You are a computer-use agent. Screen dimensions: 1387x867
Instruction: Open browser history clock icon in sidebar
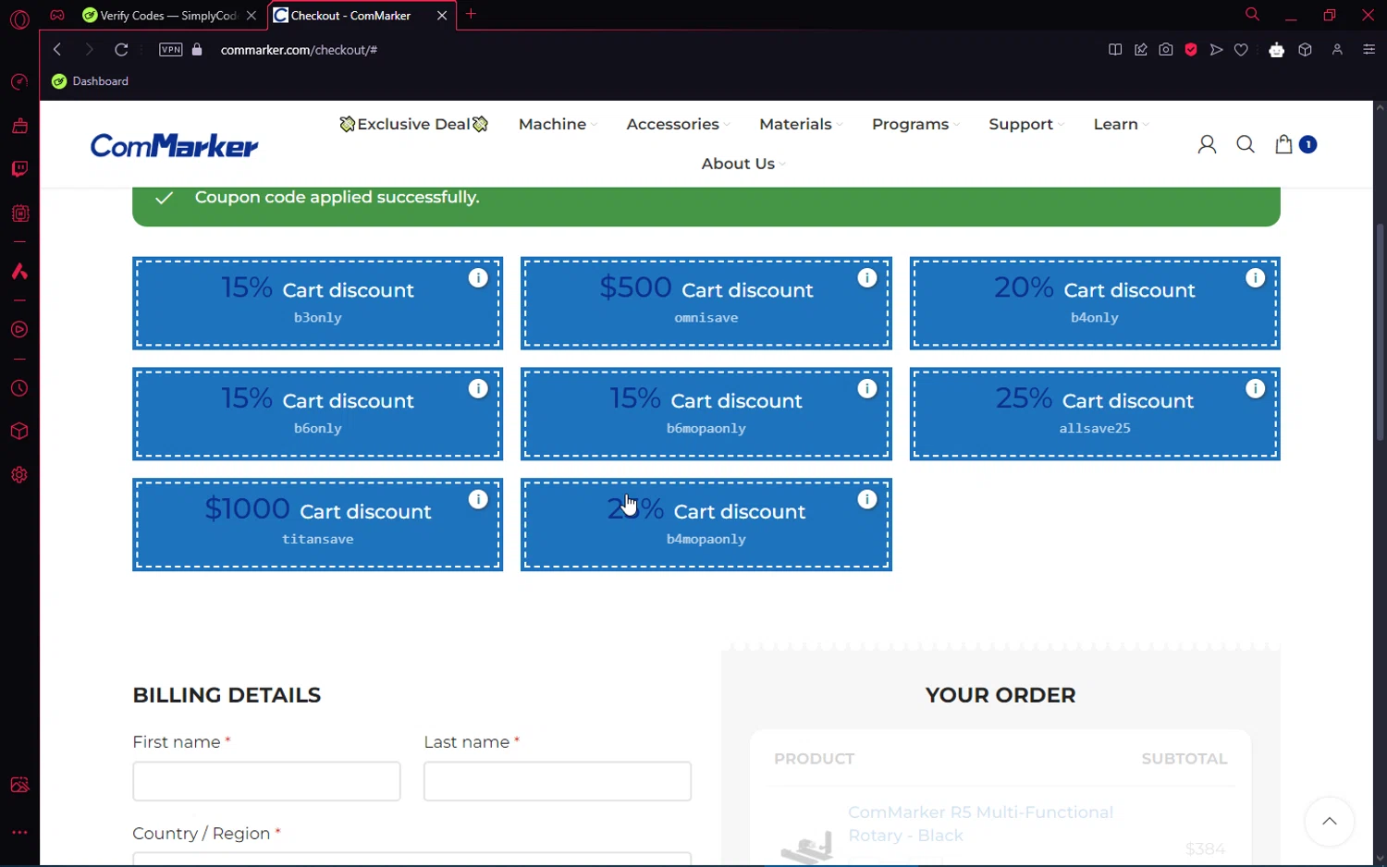19,389
